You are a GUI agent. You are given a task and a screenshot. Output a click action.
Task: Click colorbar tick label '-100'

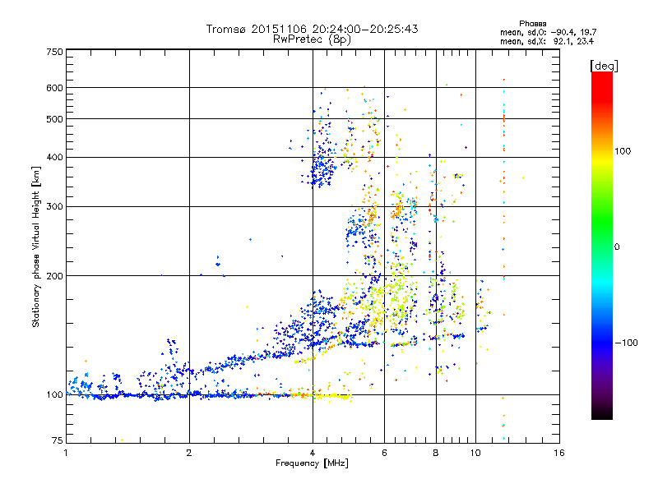click(x=626, y=343)
